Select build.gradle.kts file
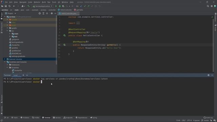This screenshot has height=122, width=217. point(17,42)
